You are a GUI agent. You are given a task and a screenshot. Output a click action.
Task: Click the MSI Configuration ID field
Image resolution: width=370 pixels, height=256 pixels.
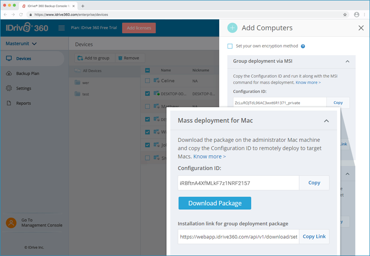pos(280,103)
